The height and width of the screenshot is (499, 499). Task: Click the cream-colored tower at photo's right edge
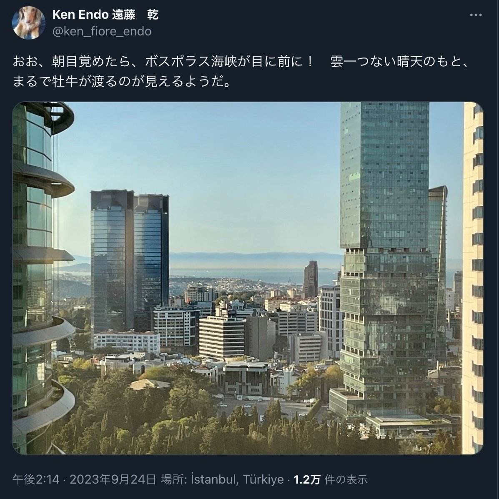[x=473, y=278]
